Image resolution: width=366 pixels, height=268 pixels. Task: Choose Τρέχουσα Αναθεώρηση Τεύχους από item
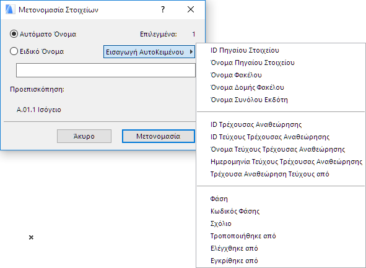[281, 174]
